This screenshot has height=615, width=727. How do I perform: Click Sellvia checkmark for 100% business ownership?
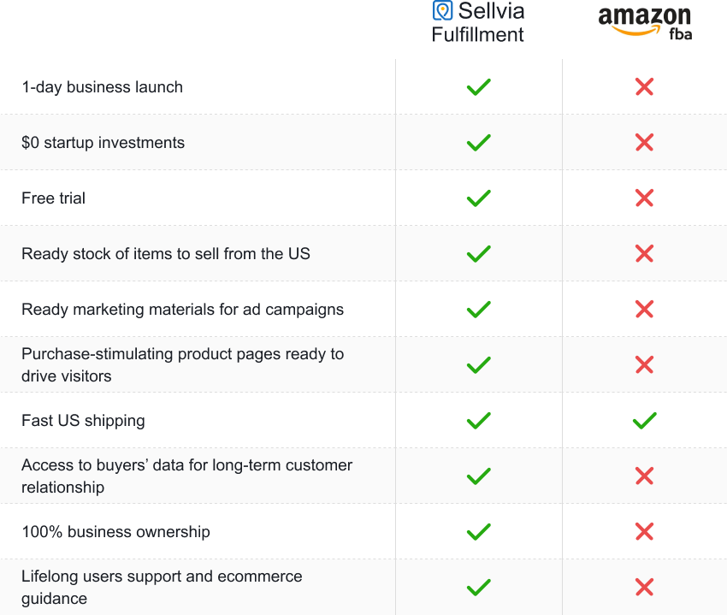(478, 531)
